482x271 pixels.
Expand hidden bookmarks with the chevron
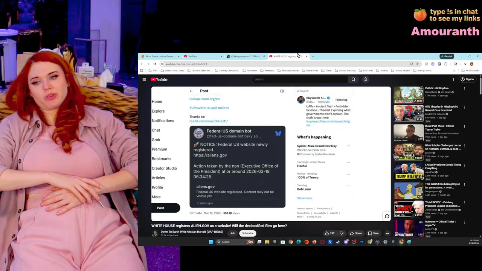(454, 70)
